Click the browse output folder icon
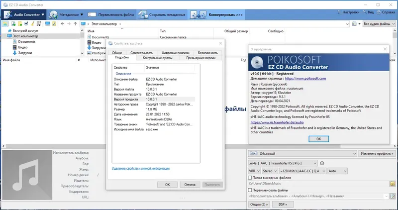This screenshot has width=398, height=210. click(x=393, y=184)
